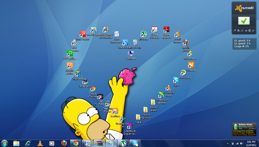Image resolution: width=259 pixels, height=147 pixels.
Task: Open the volume speaker tray icon
Action: click(x=242, y=143)
